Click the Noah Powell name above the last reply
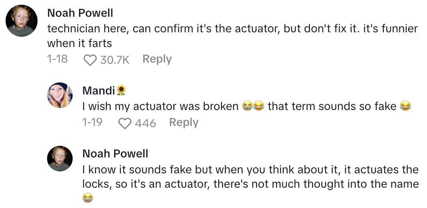Screen dimensions: 427x208 tap(115, 153)
